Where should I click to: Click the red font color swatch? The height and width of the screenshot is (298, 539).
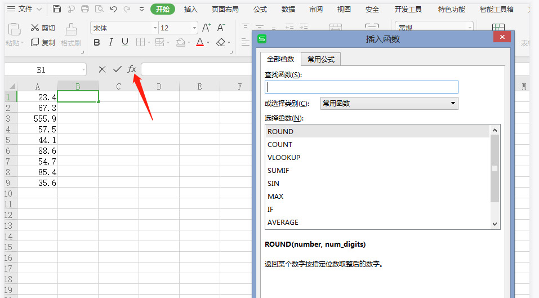tap(199, 42)
